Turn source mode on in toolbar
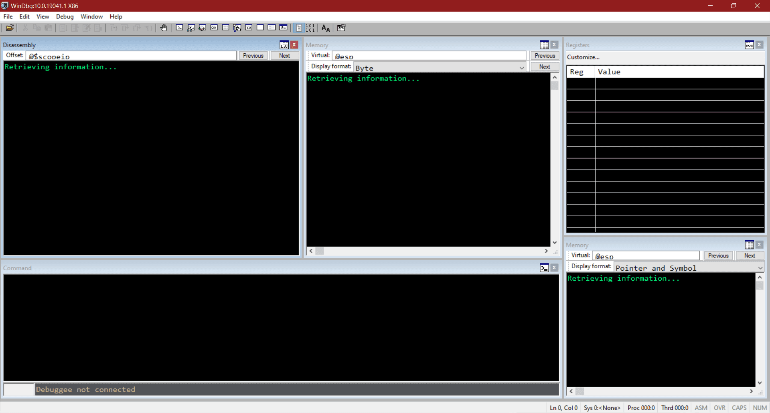 pos(299,28)
